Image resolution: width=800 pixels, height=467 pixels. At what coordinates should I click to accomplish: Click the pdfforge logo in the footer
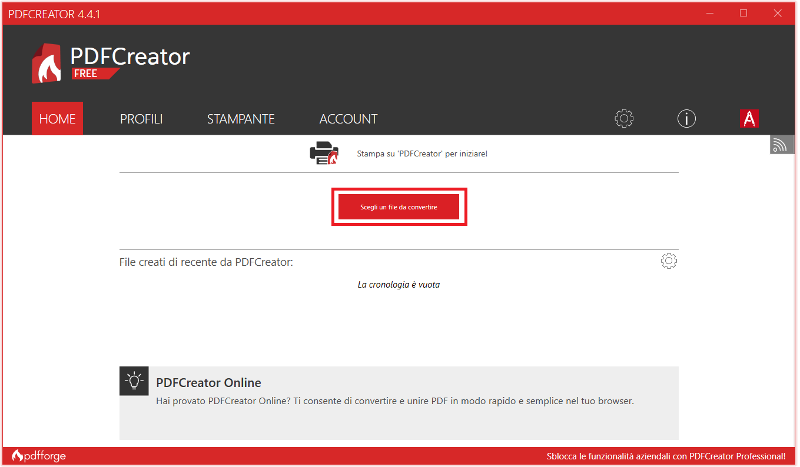tap(38, 455)
